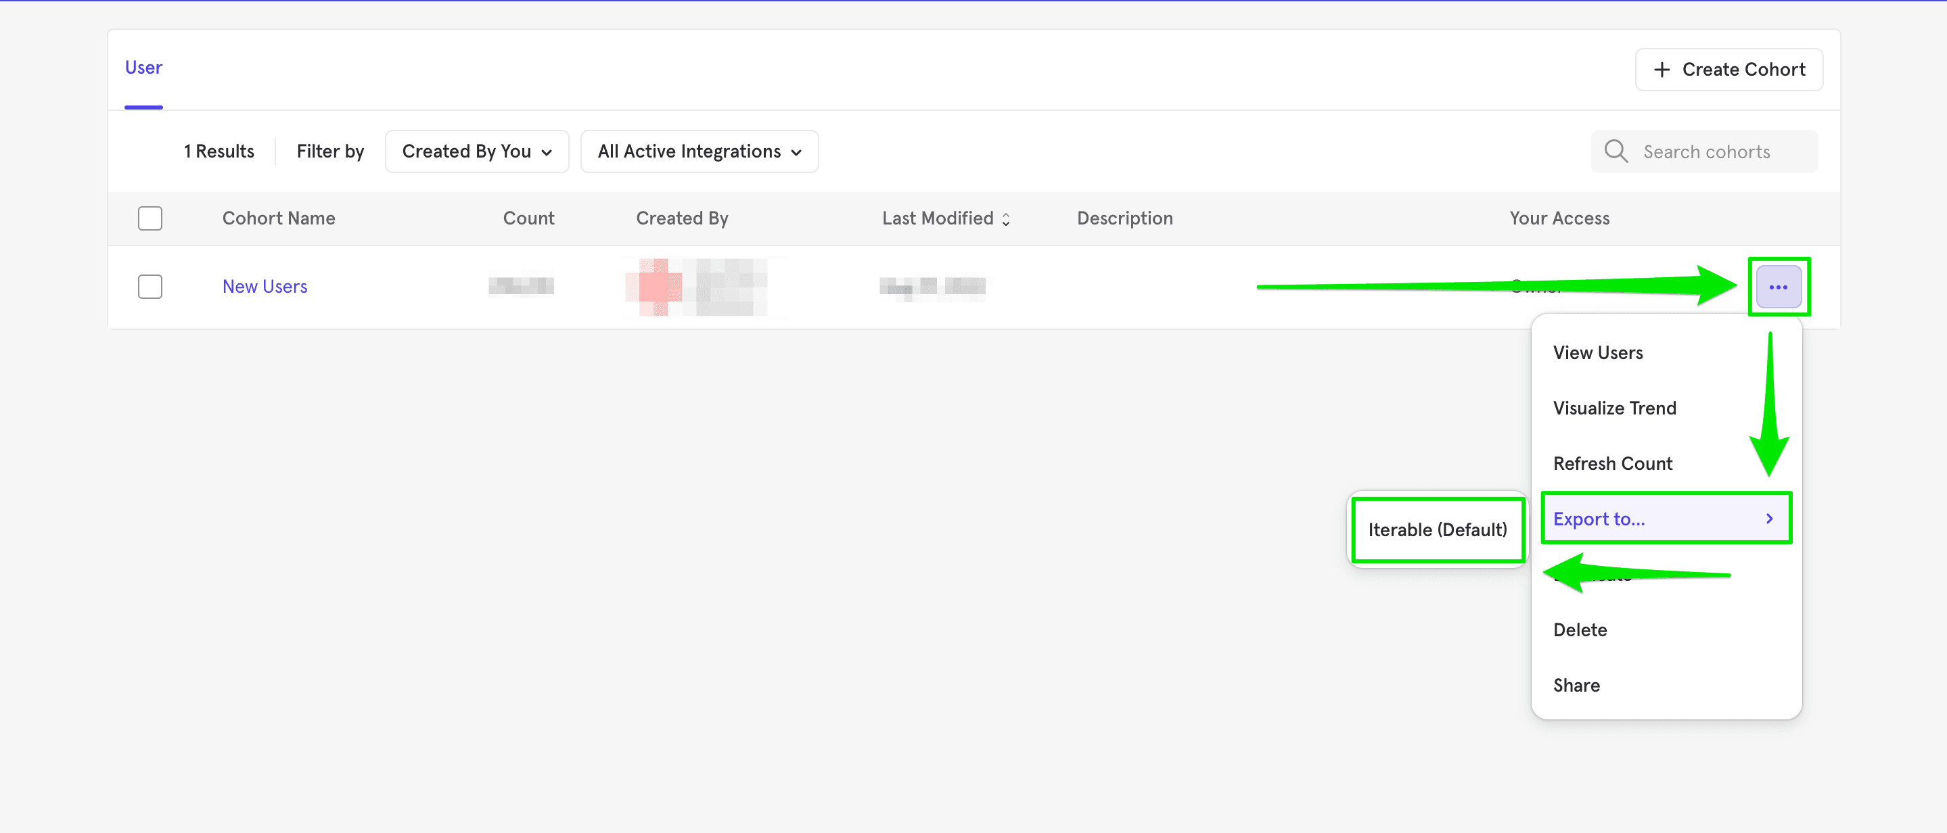Select Share from the cohort menu
The width and height of the screenshot is (1947, 833).
tap(1576, 685)
